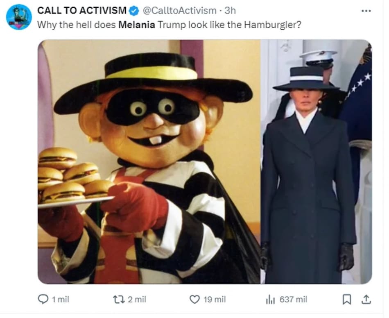
Task: Open the reply comment icon
Action: (x=43, y=299)
